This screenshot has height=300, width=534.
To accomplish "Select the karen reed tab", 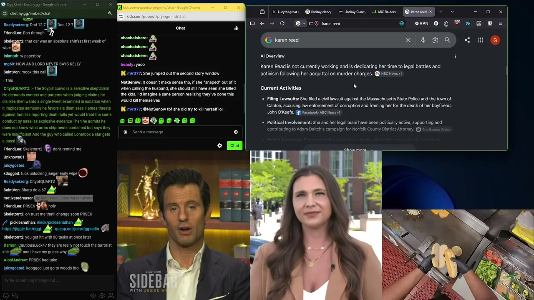I will coord(418,12).
